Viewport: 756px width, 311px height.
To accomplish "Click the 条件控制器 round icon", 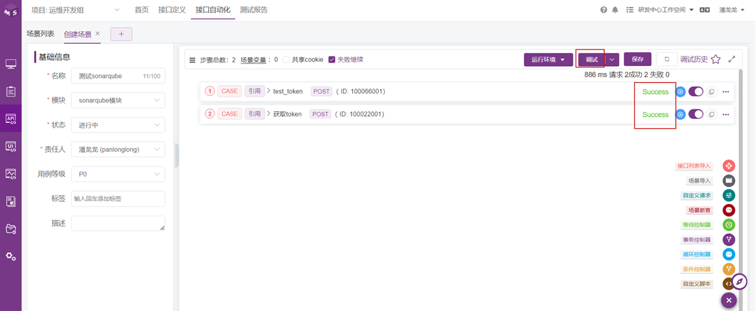I will [729, 269].
